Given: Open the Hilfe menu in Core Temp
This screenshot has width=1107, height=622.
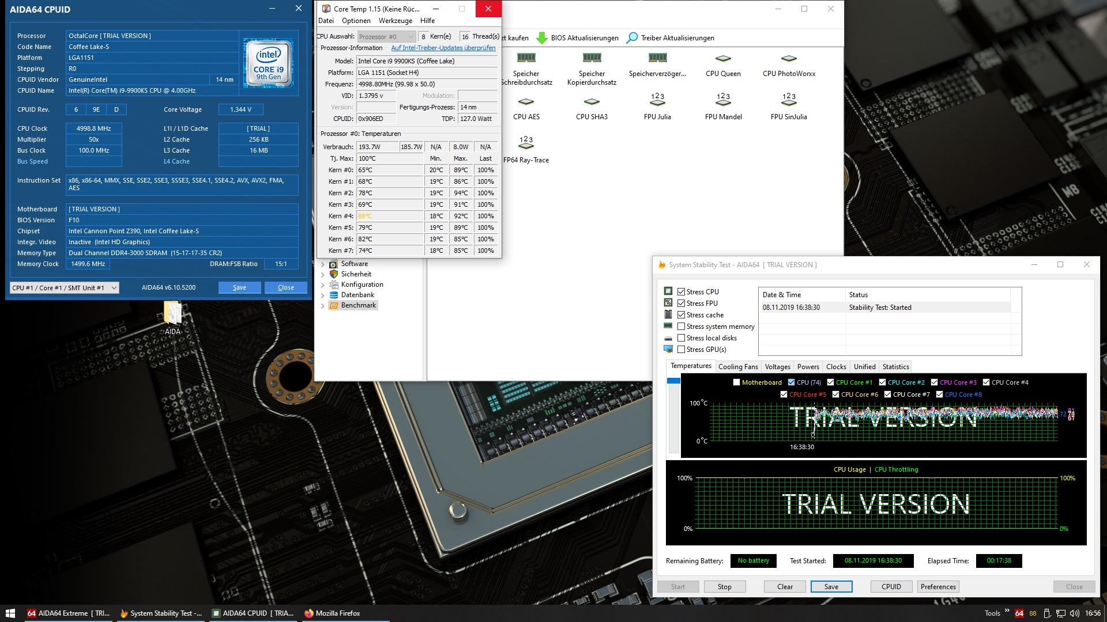Looking at the screenshot, I should 427,21.
